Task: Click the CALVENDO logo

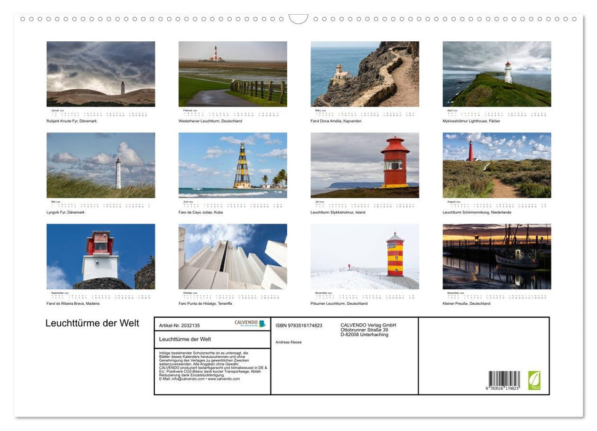Action: [x=250, y=323]
